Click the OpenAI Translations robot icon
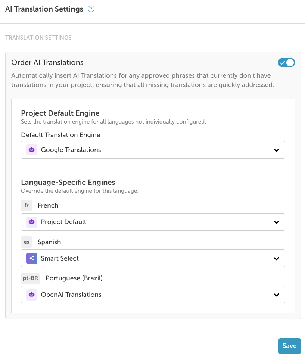Viewport: 305px width, 358px height. click(x=32, y=295)
